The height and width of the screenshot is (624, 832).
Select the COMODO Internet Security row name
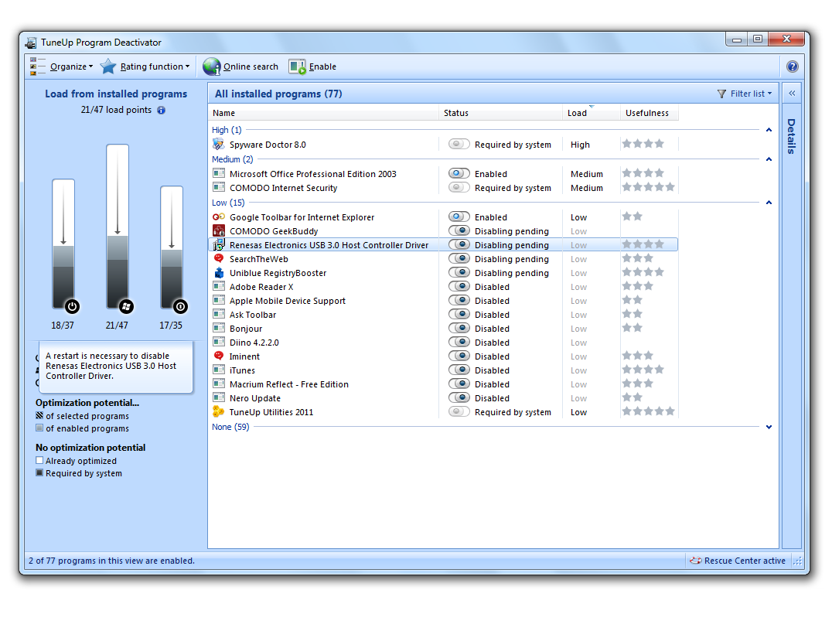[x=283, y=188]
